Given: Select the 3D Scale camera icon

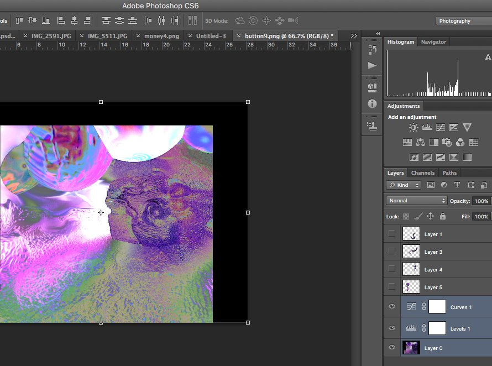Looking at the screenshot, I should tap(293, 20).
